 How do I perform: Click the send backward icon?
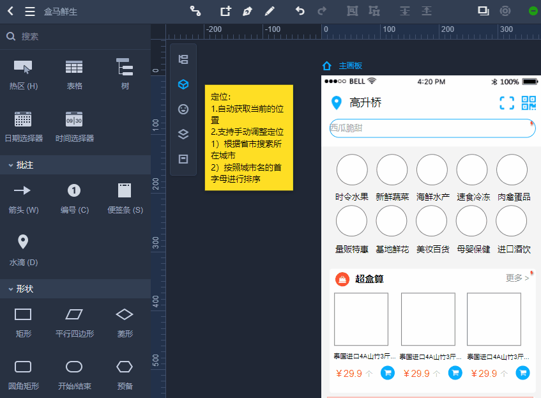click(x=405, y=11)
